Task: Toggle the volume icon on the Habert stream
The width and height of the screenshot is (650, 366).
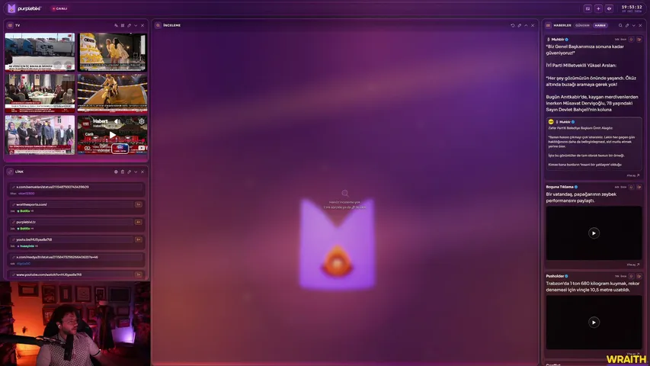Action: click(x=117, y=121)
